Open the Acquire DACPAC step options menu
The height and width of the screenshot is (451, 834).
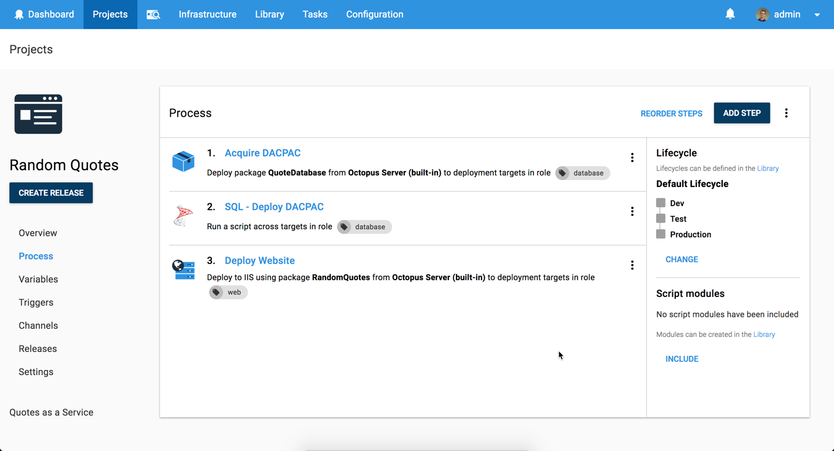click(632, 157)
